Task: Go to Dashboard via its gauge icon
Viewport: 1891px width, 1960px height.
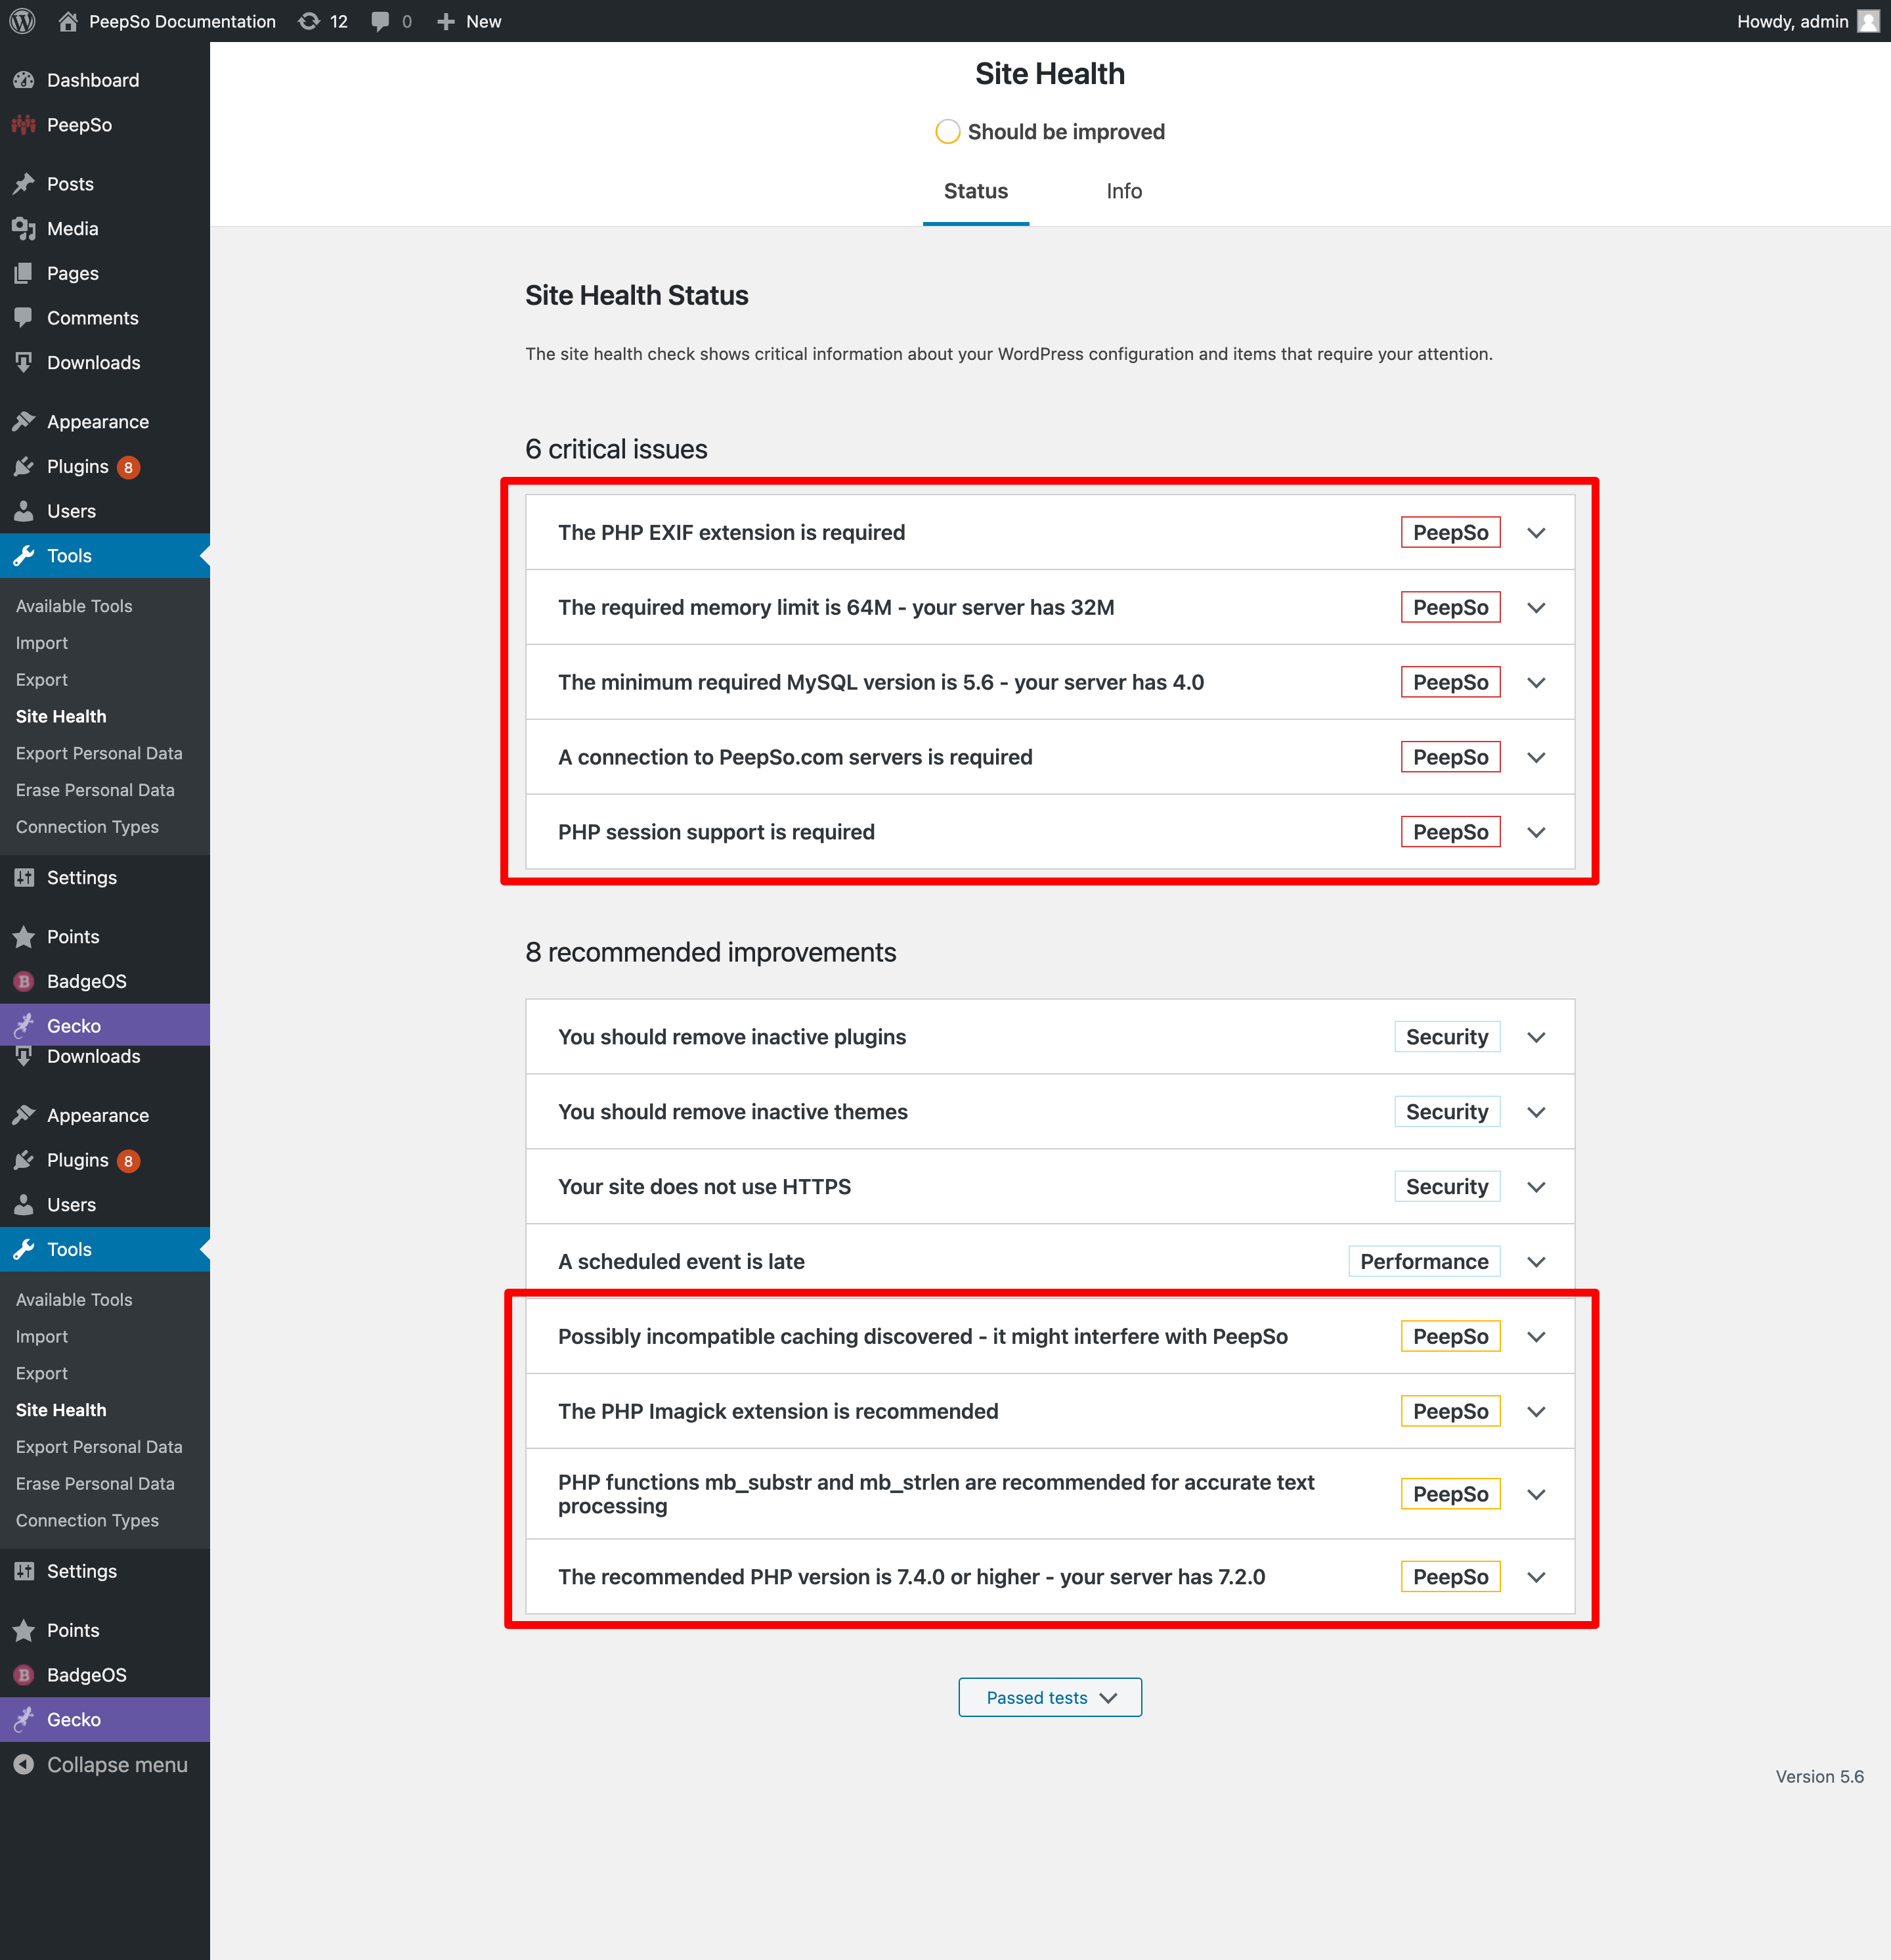Action: point(24,80)
